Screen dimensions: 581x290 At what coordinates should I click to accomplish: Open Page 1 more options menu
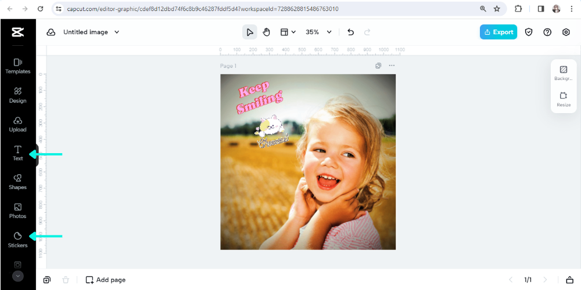392,66
